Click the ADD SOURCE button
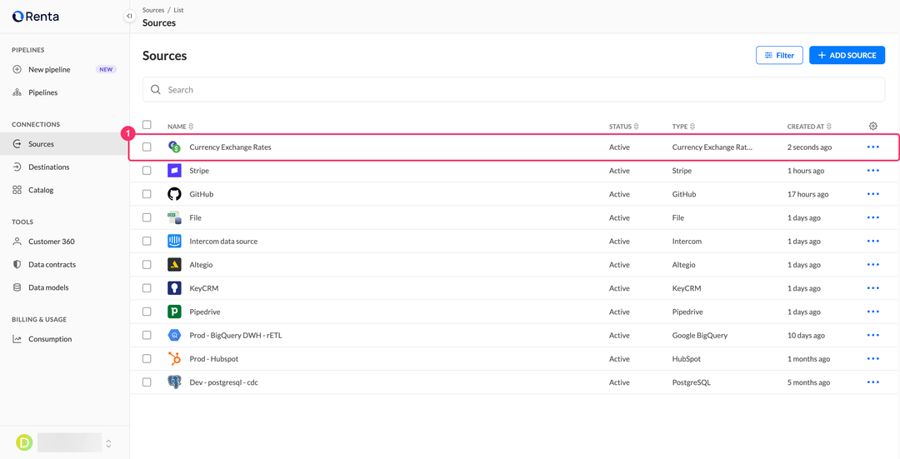This screenshot has width=900, height=459. [847, 55]
